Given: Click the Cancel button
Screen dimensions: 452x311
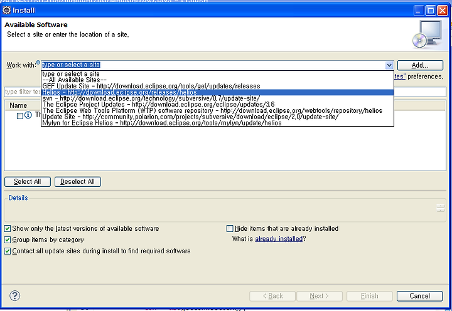Looking at the screenshot, I should tap(419, 296).
